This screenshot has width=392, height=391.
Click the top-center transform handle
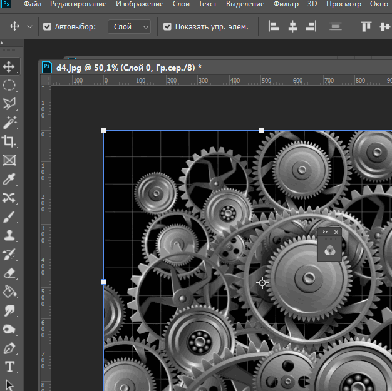(x=261, y=130)
